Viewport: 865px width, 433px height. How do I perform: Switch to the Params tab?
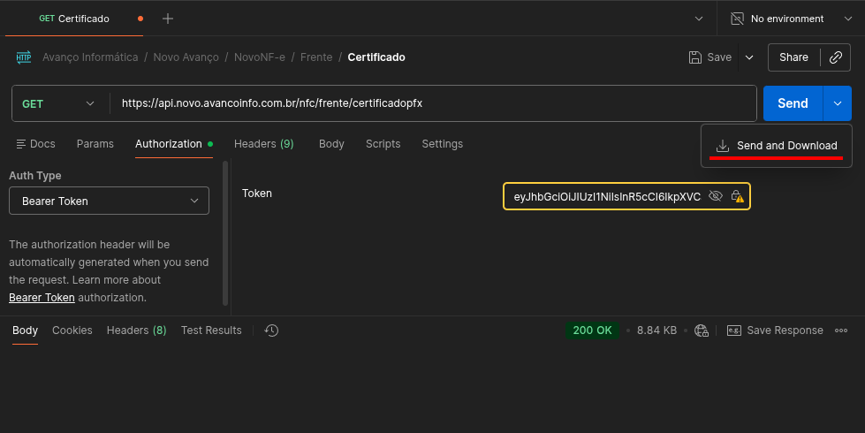[95, 144]
